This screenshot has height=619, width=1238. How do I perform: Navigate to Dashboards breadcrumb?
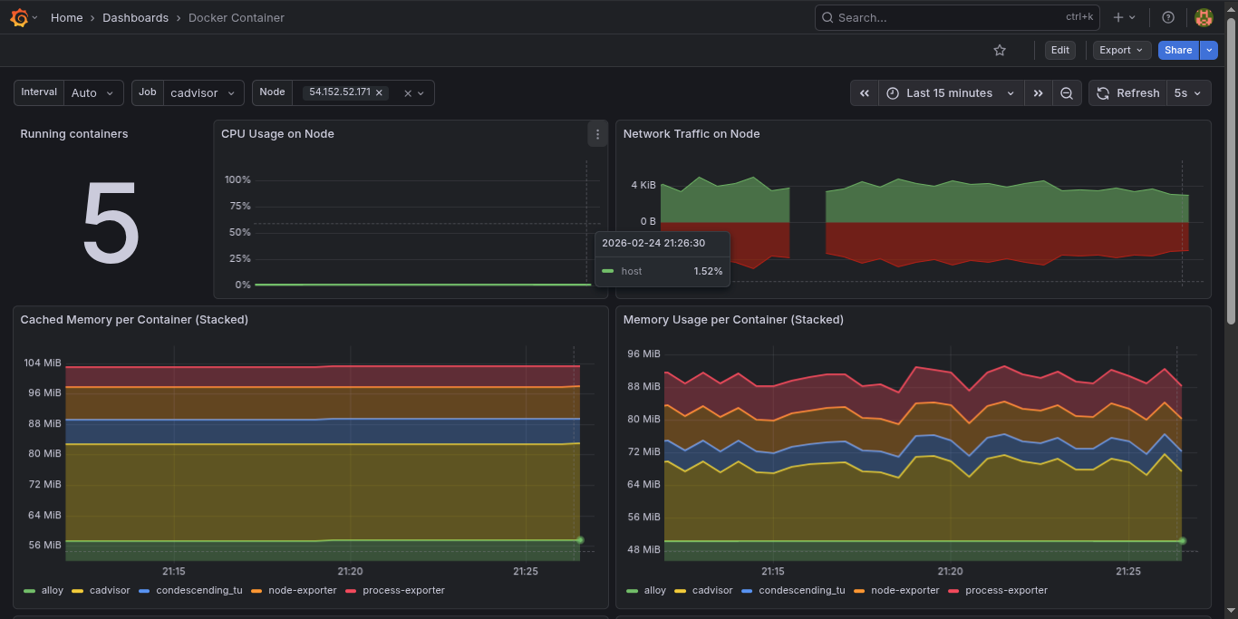point(135,17)
